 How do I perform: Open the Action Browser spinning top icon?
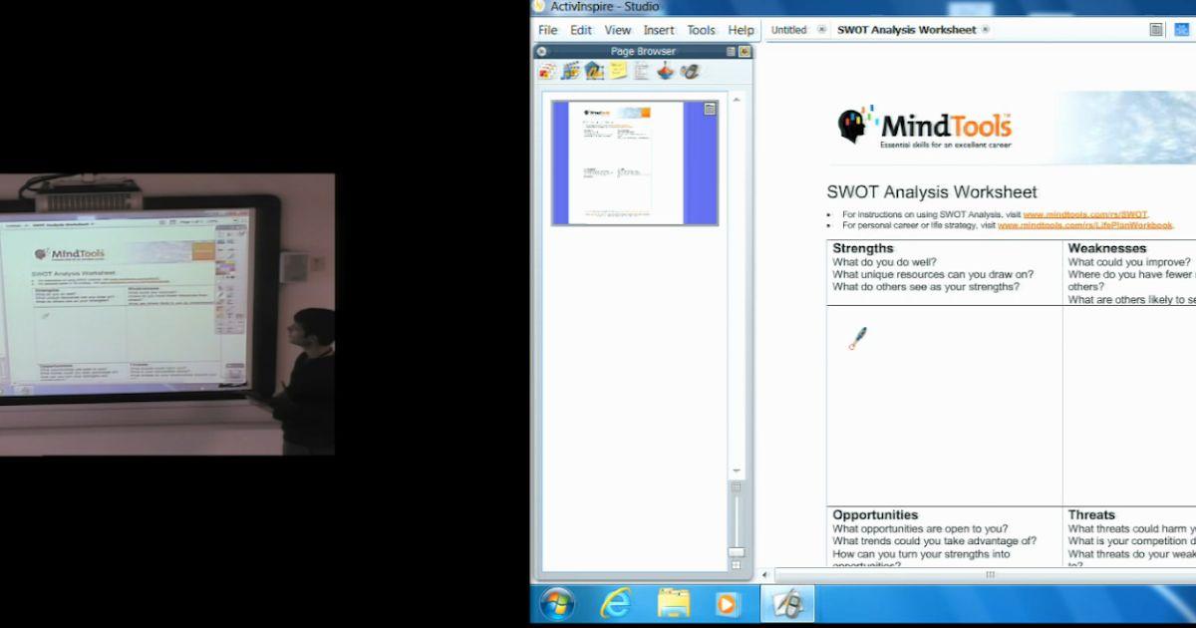(x=666, y=71)
